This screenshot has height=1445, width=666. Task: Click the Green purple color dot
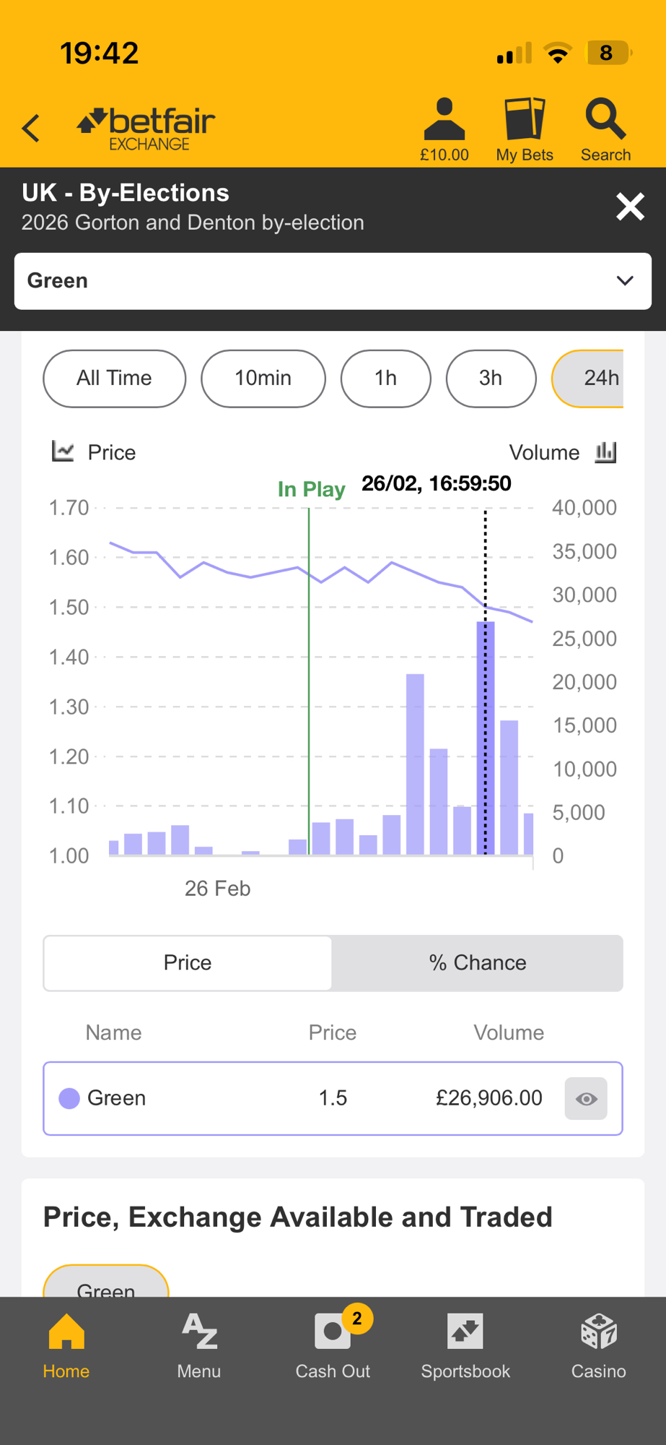click(x=69, y=1099)
